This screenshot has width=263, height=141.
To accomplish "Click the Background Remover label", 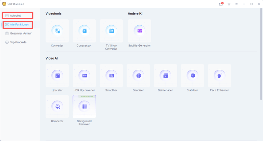I will 84,123.
